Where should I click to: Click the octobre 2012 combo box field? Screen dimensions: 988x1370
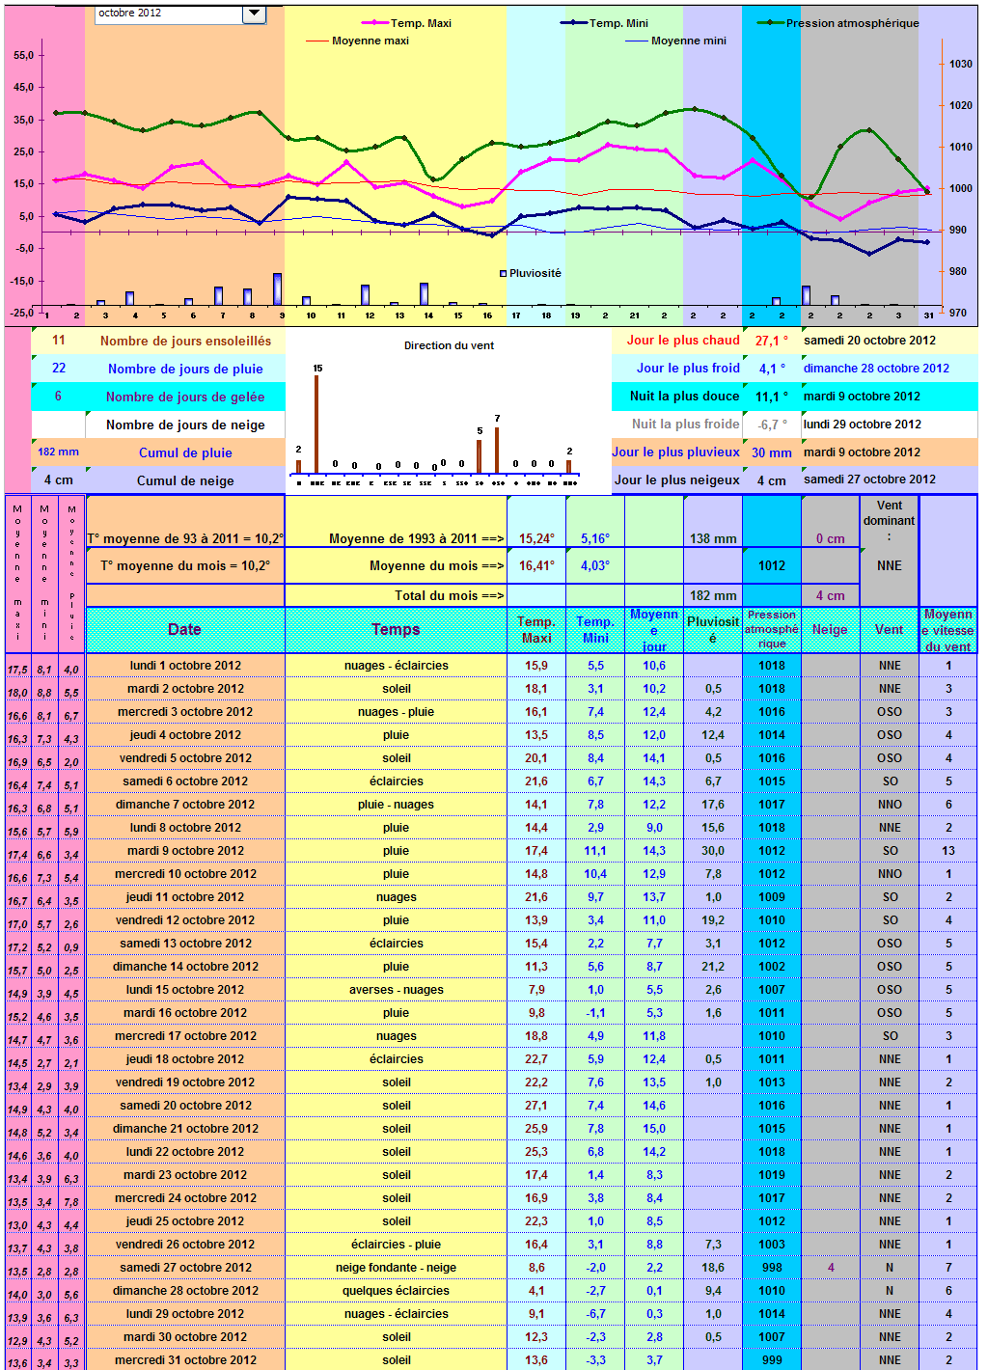click(169, 14)
